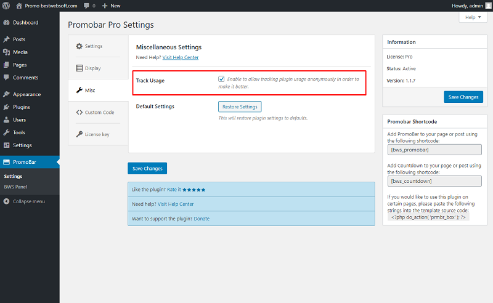Open the License key tab
Viewport: 493px width, 303px height.
pyautogui.click(x=98, y=134)
